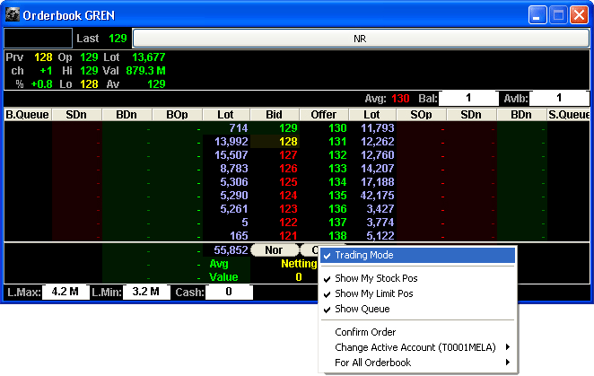Toggle the Show Queue menu option

click(417, 309)
